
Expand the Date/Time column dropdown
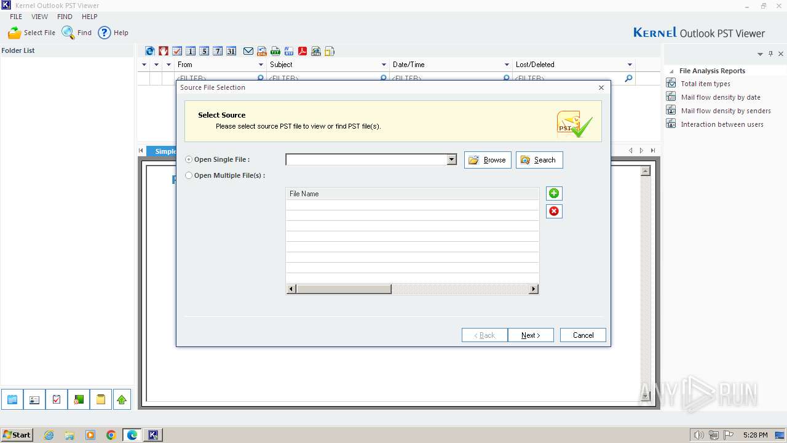click(507, 65)
